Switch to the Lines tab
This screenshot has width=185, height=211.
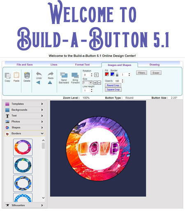pos(54,65)
